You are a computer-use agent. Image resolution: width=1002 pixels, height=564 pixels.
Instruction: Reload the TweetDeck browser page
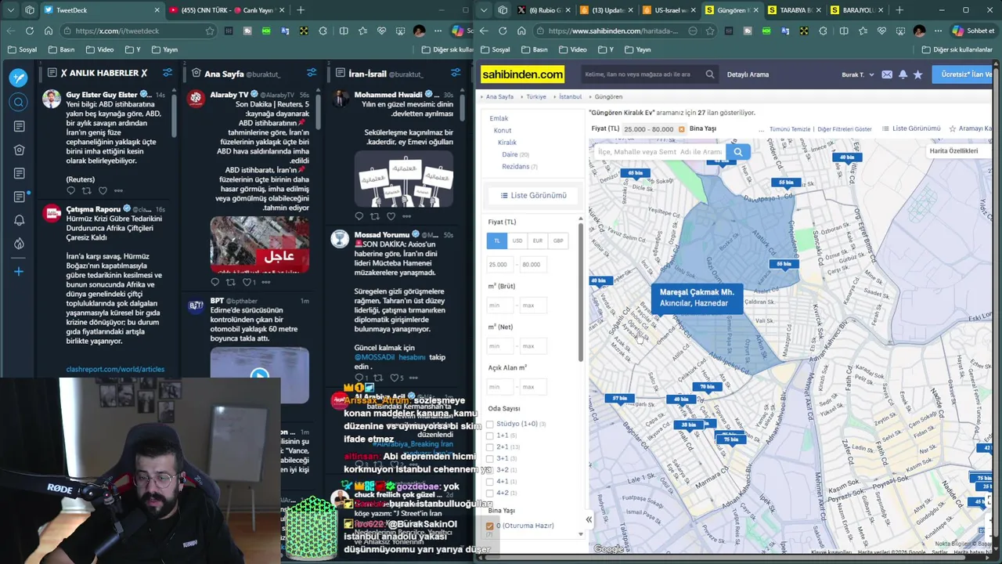pyautogui.click(x=29, y=31)
